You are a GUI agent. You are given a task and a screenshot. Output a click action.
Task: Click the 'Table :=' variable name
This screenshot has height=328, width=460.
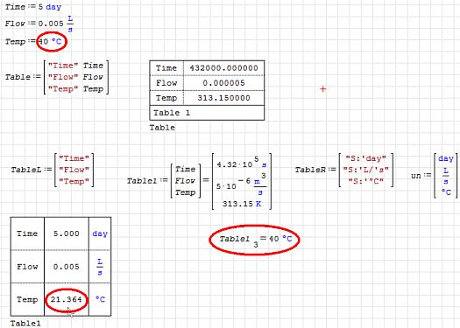[x=18, y=77]
